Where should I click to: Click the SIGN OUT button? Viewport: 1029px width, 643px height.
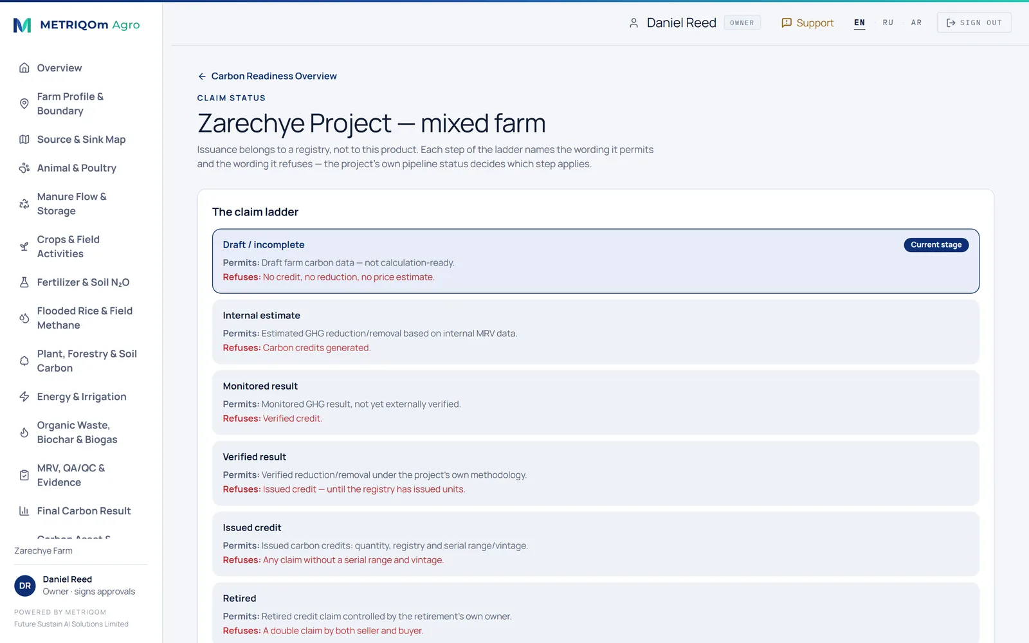[x=974, y=23]
